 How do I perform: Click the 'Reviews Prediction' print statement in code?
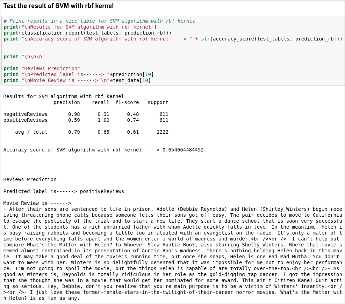(x=42, y=68)
